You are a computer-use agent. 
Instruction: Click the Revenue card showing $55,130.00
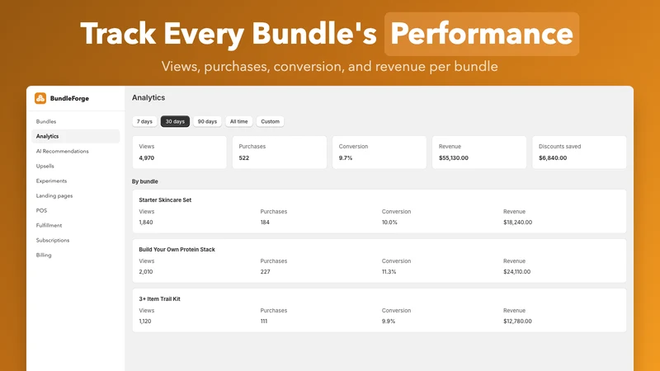[x=479, y=153]
